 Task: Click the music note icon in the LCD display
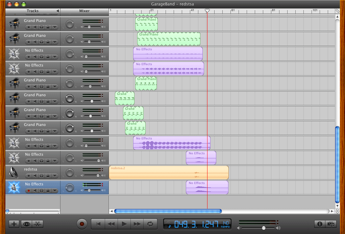tap(169, 226)
